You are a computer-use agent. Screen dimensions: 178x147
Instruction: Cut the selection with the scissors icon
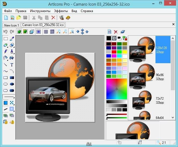tap(34, 18)
